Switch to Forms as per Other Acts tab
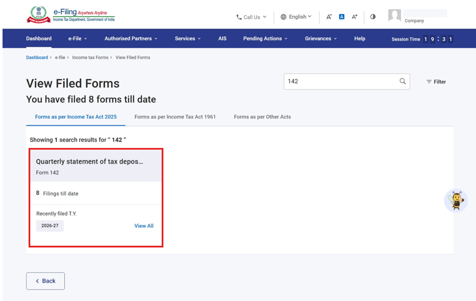Screen dimensions: 476x301 coord(262,117)
